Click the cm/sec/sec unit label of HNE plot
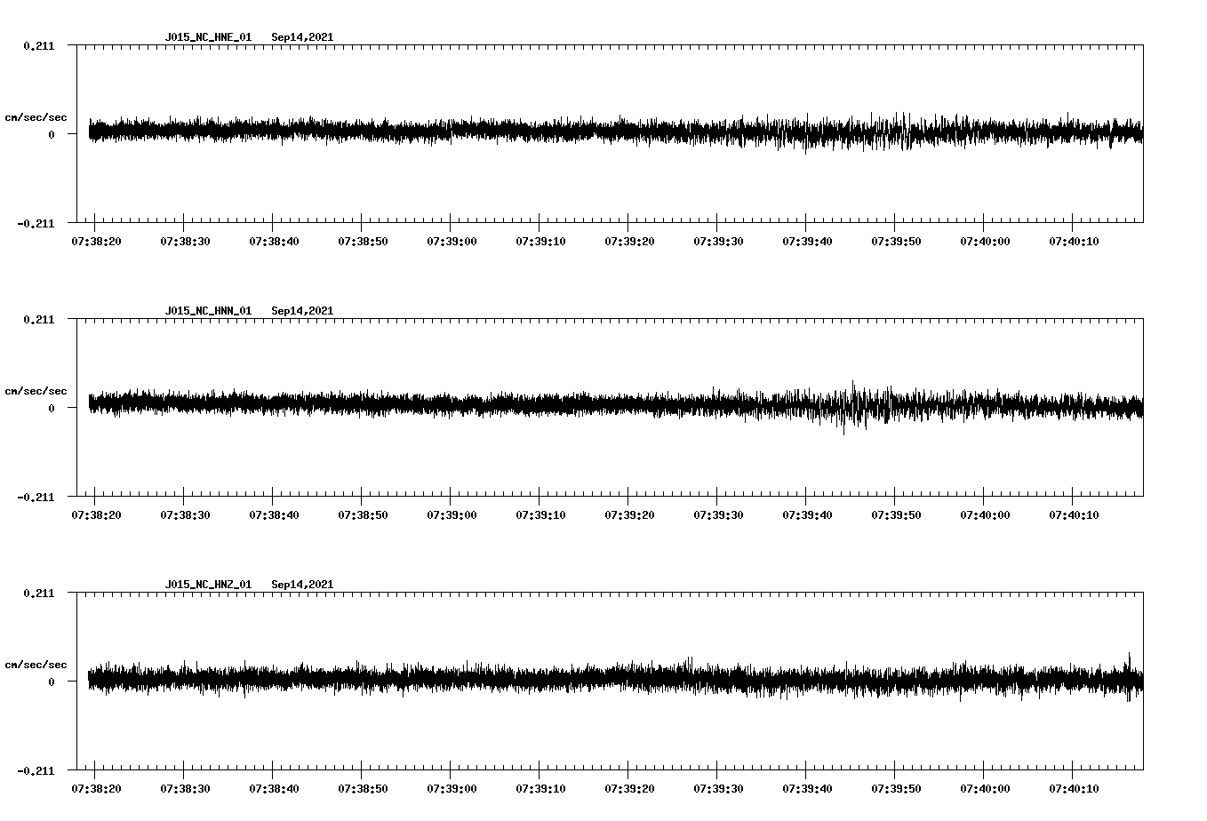 [36, 117]
